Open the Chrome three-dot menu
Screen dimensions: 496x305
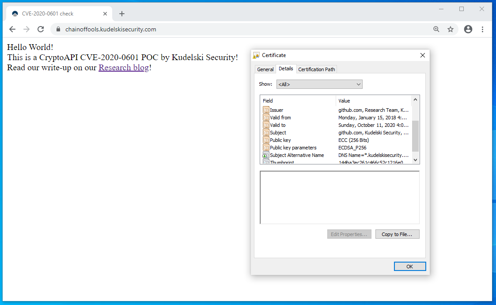click(x=482, y=29)
